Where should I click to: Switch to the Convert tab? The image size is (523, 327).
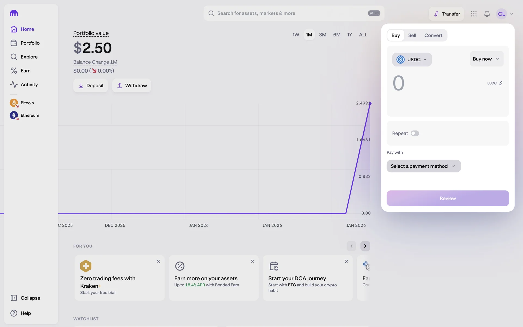click(x=433, y=35)
